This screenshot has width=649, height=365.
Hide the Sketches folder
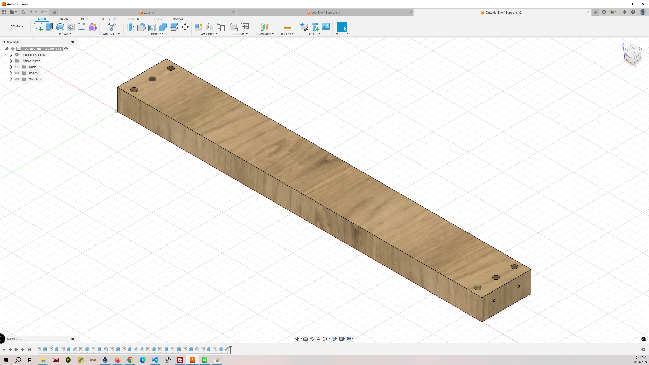17,79
